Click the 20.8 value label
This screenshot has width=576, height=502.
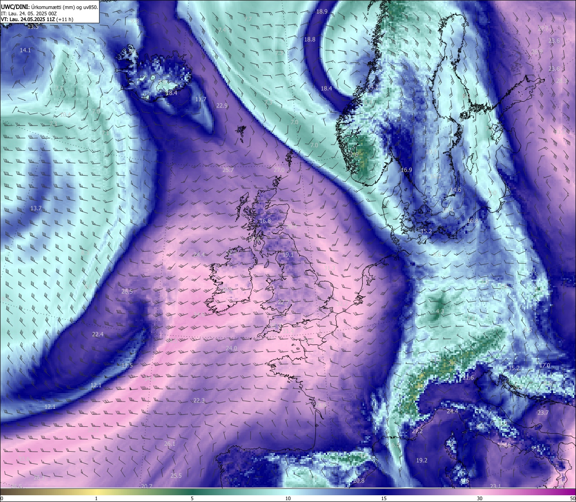point(359,481)
